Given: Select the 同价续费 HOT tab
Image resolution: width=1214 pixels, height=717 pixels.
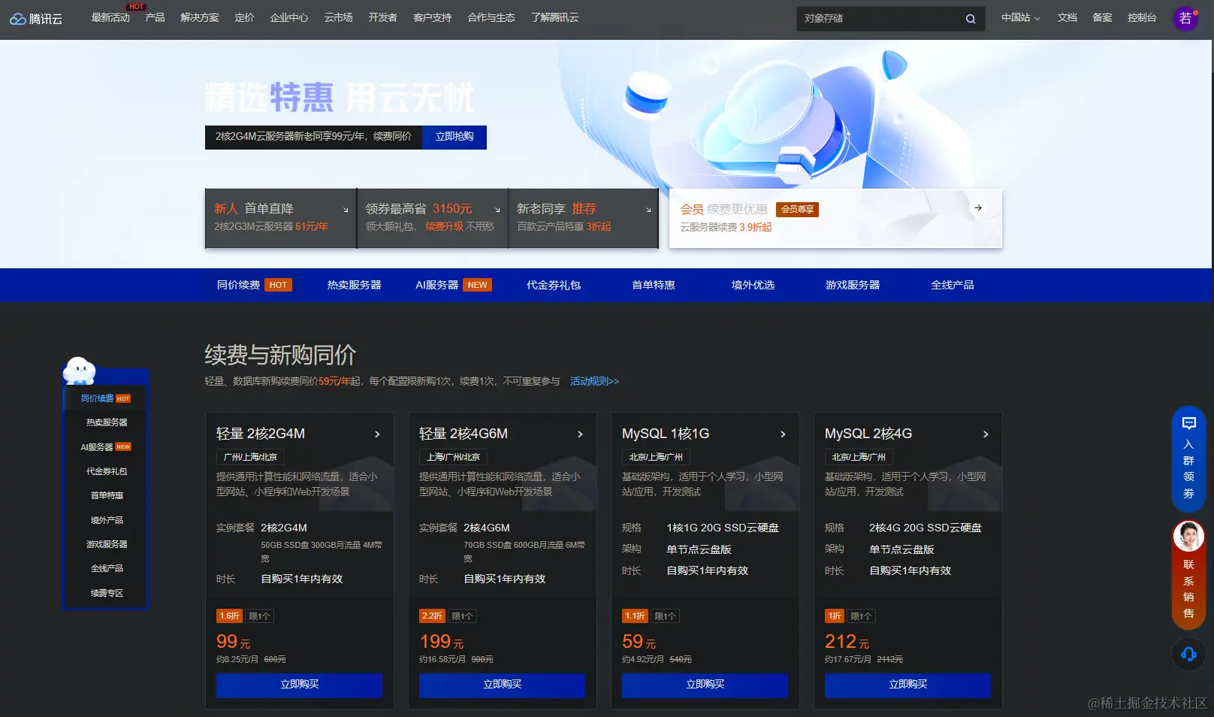Looking at the screenshot, I should (254, 286).
